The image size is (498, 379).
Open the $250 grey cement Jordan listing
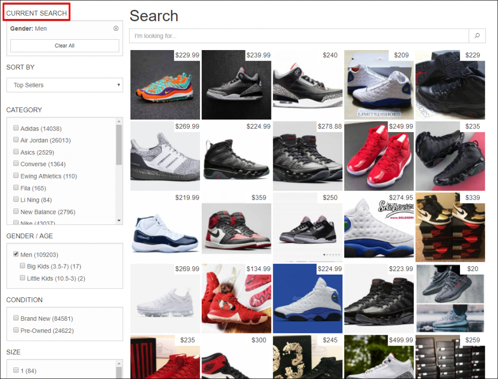coord(308,227)
